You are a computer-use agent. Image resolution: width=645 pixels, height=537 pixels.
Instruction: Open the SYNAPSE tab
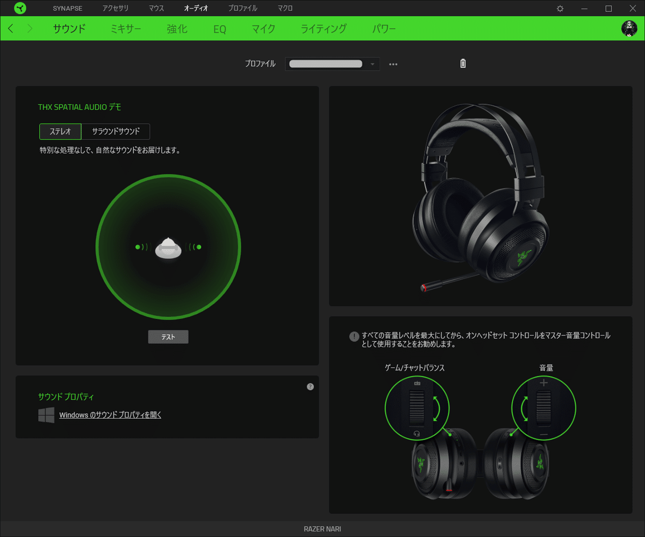click(x=68, y=9)
